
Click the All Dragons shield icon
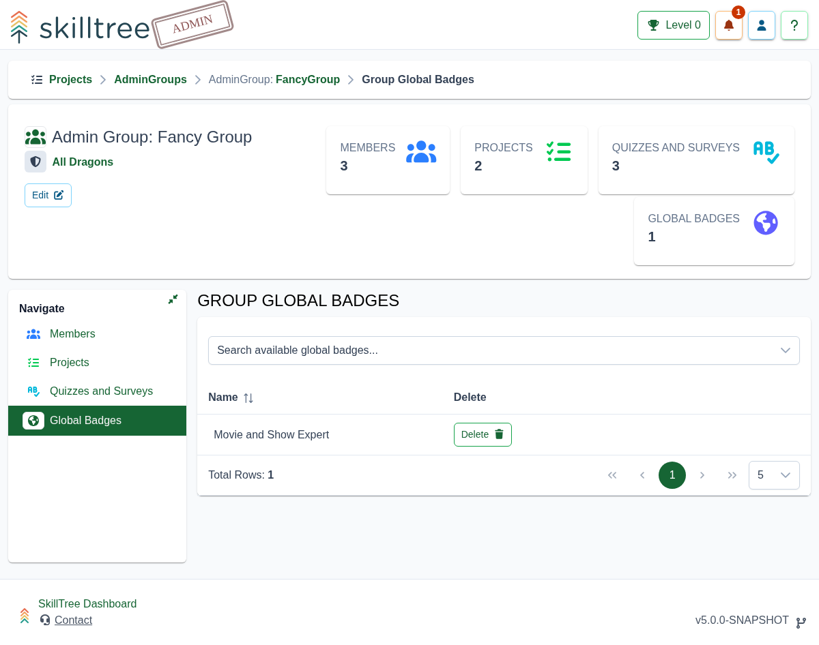pos(35,162)
